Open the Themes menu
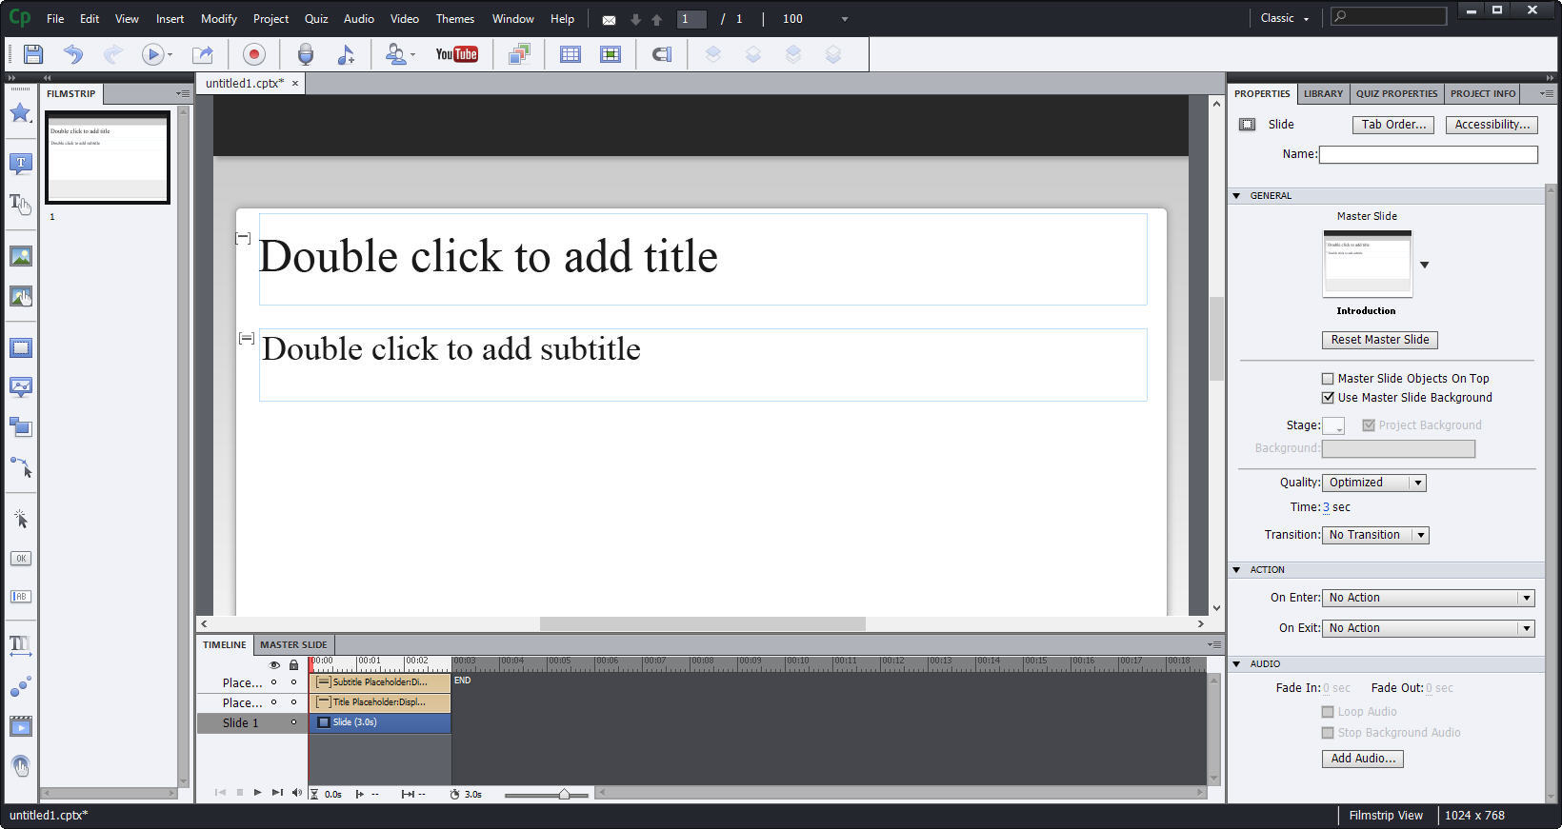This screenshot has height=829, width=1562. click(x=454, y=18)
